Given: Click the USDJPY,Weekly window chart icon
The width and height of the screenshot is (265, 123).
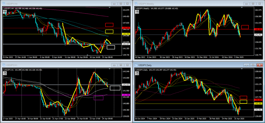Looking at the screenshot, I should click(x=136, y=4).
